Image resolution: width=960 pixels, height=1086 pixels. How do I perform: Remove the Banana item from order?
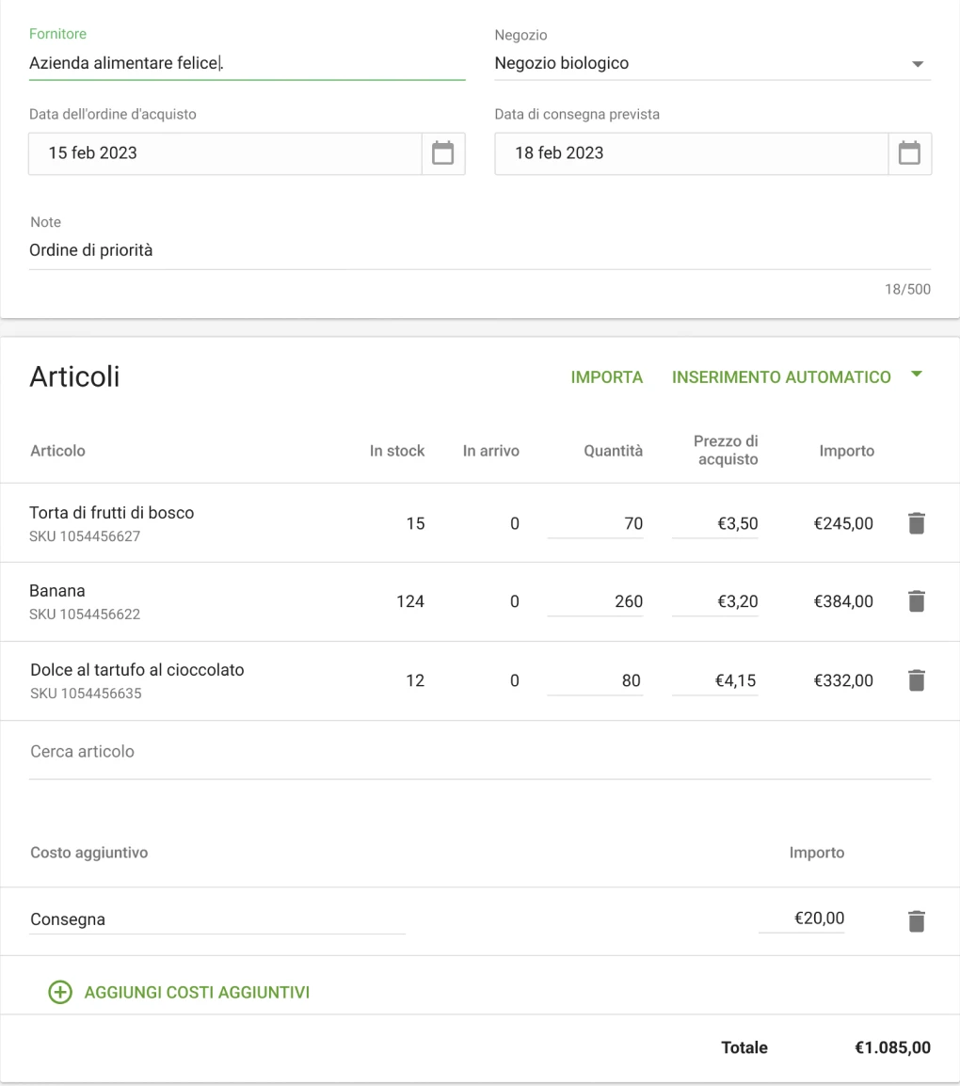tap(917, 602)
